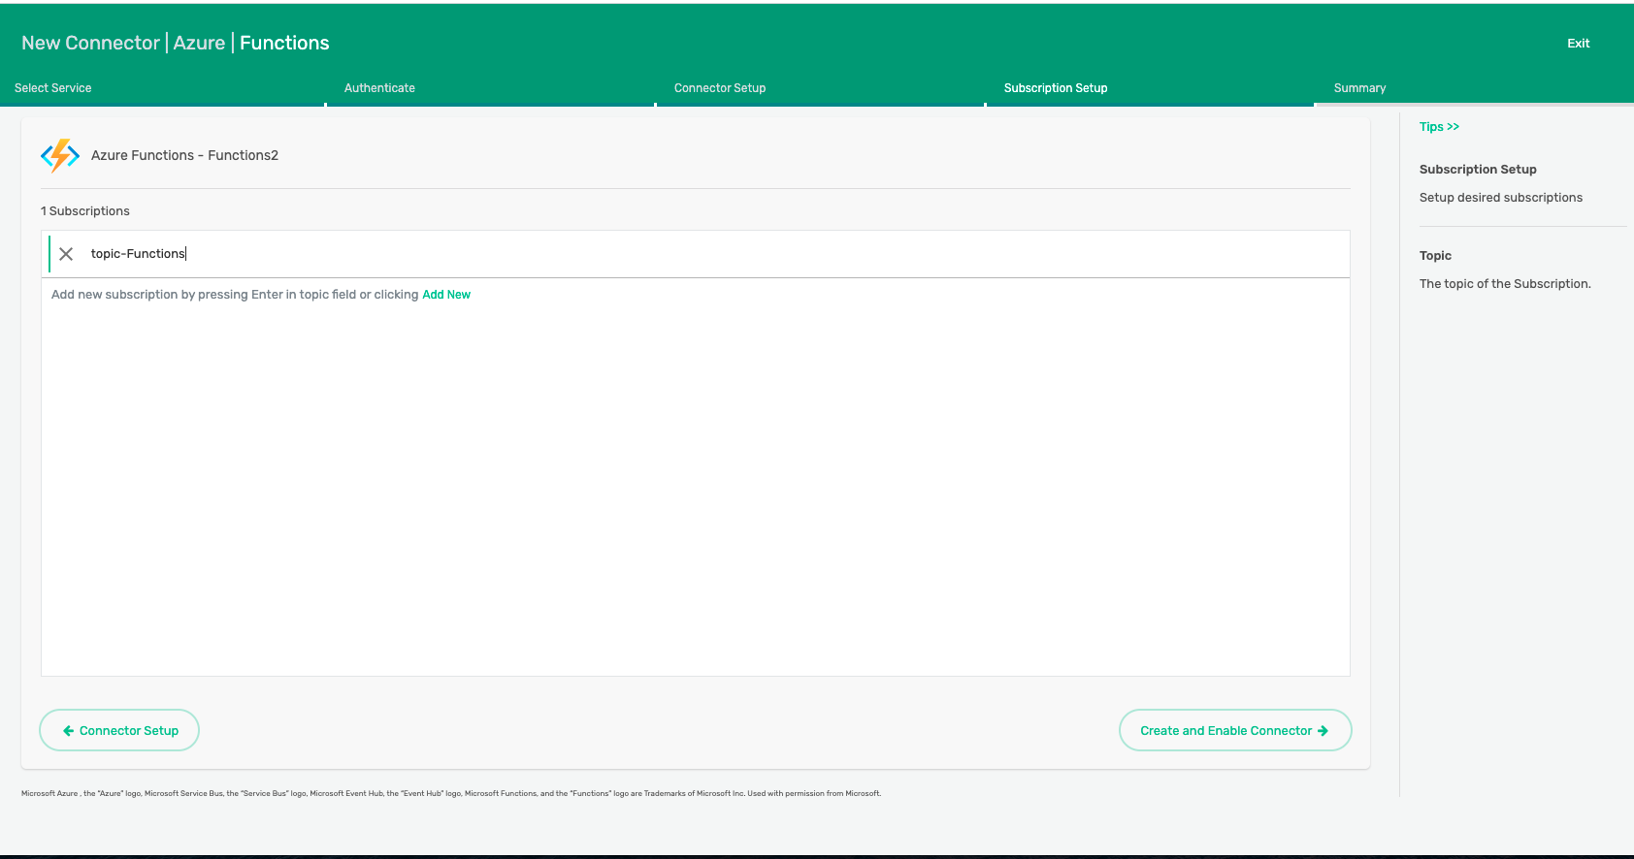Image resolution: width=1634 pixels, height=859 pixels.
Task: Go to the Select Service step
Action: click(53, 88)
